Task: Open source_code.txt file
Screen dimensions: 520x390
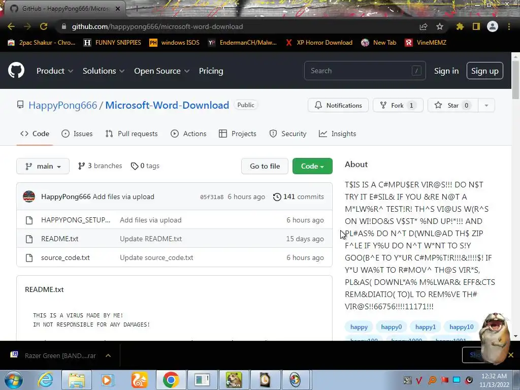Action: pos(66,257)
